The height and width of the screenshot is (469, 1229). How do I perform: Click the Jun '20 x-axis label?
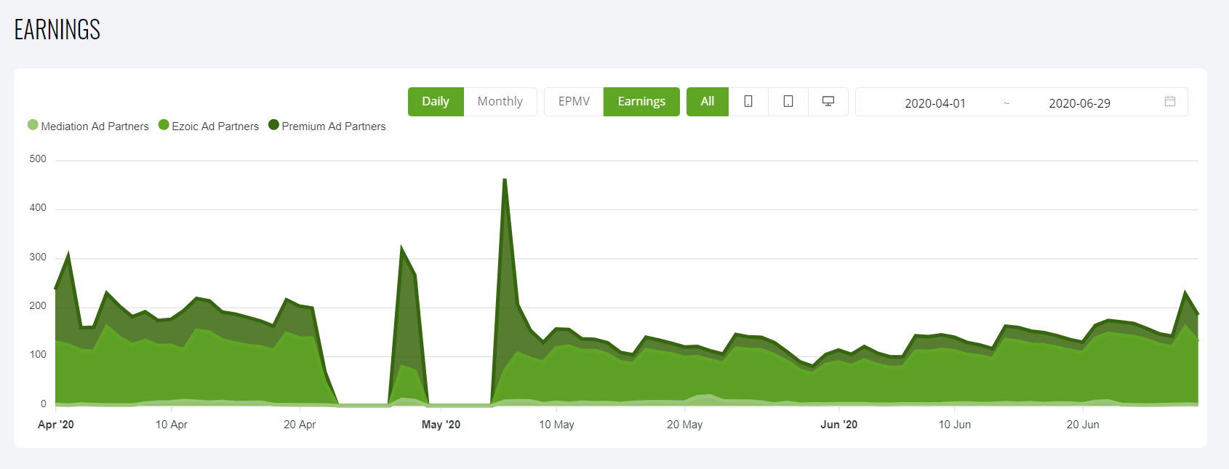(838, 425)
